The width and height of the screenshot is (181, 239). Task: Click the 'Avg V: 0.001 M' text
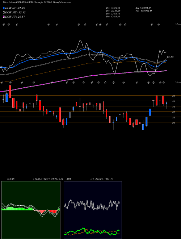[143, 8]
